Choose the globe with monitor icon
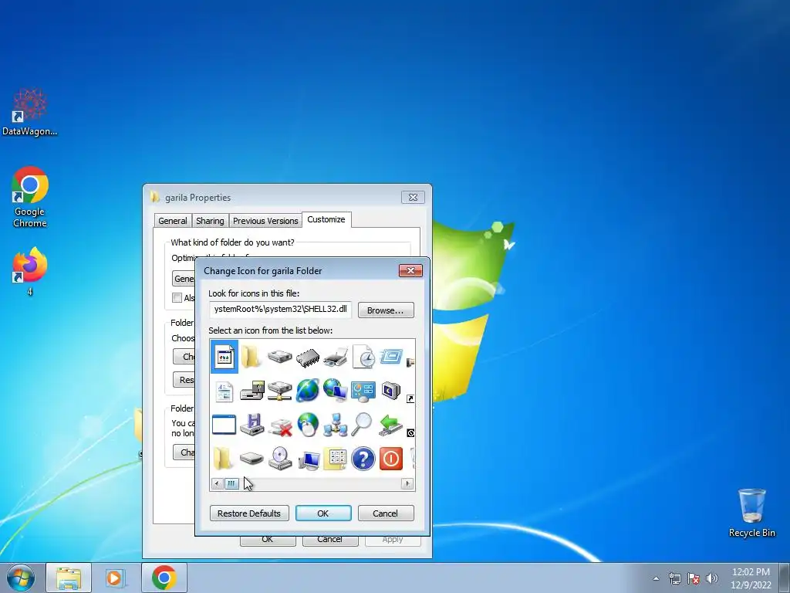This screenshot has width=790, height=593. click(336, 391)
